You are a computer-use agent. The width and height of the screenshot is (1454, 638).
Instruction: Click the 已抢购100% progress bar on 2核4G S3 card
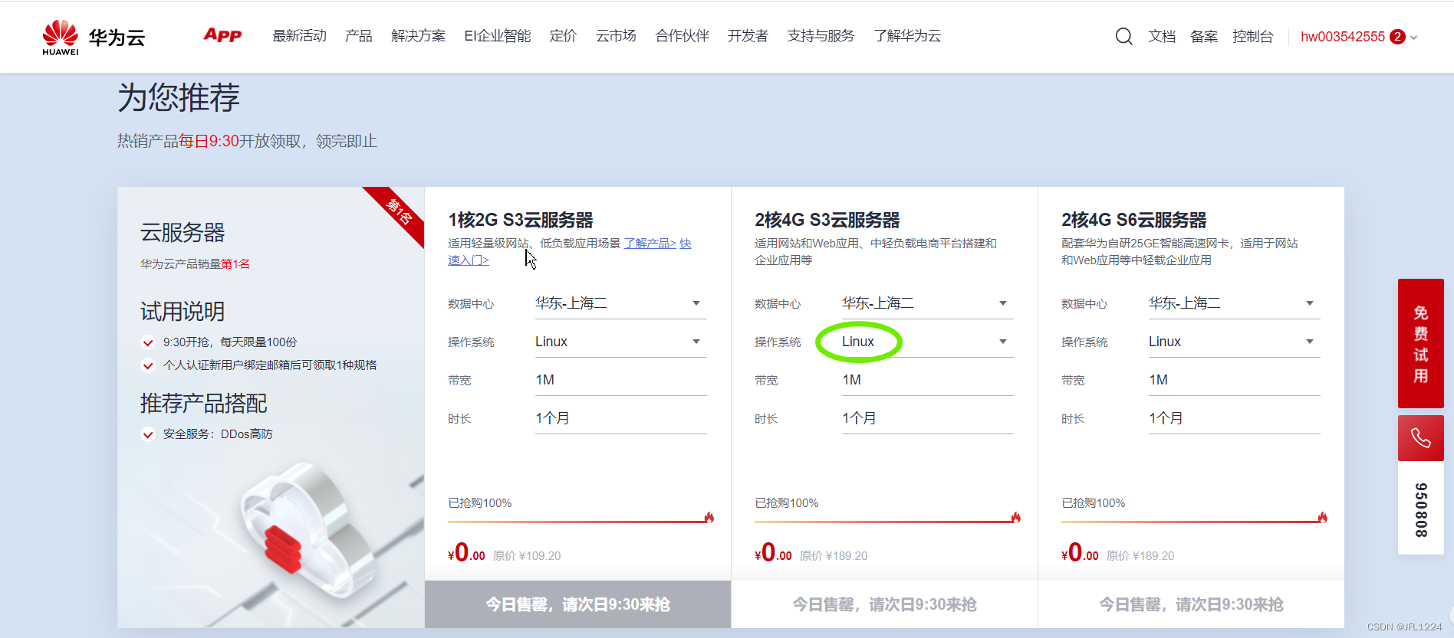[884, 522]
